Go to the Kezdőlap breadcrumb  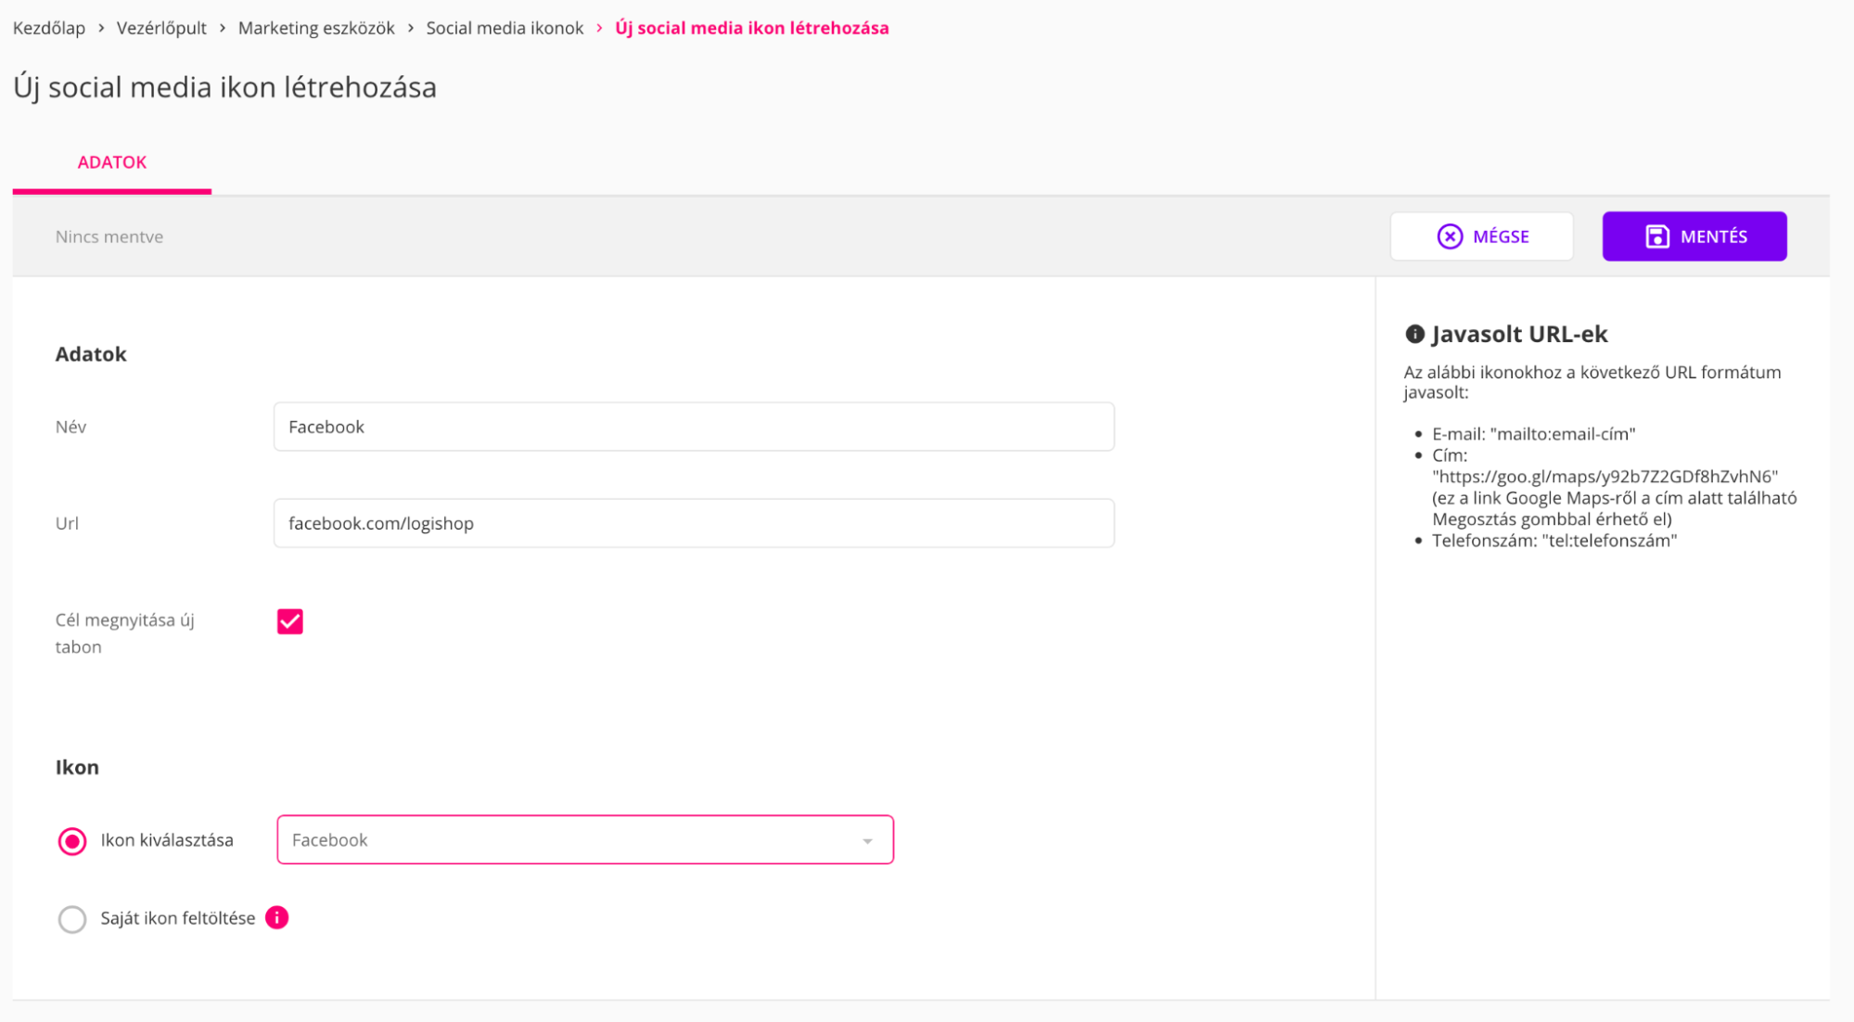tap(49, 29)
